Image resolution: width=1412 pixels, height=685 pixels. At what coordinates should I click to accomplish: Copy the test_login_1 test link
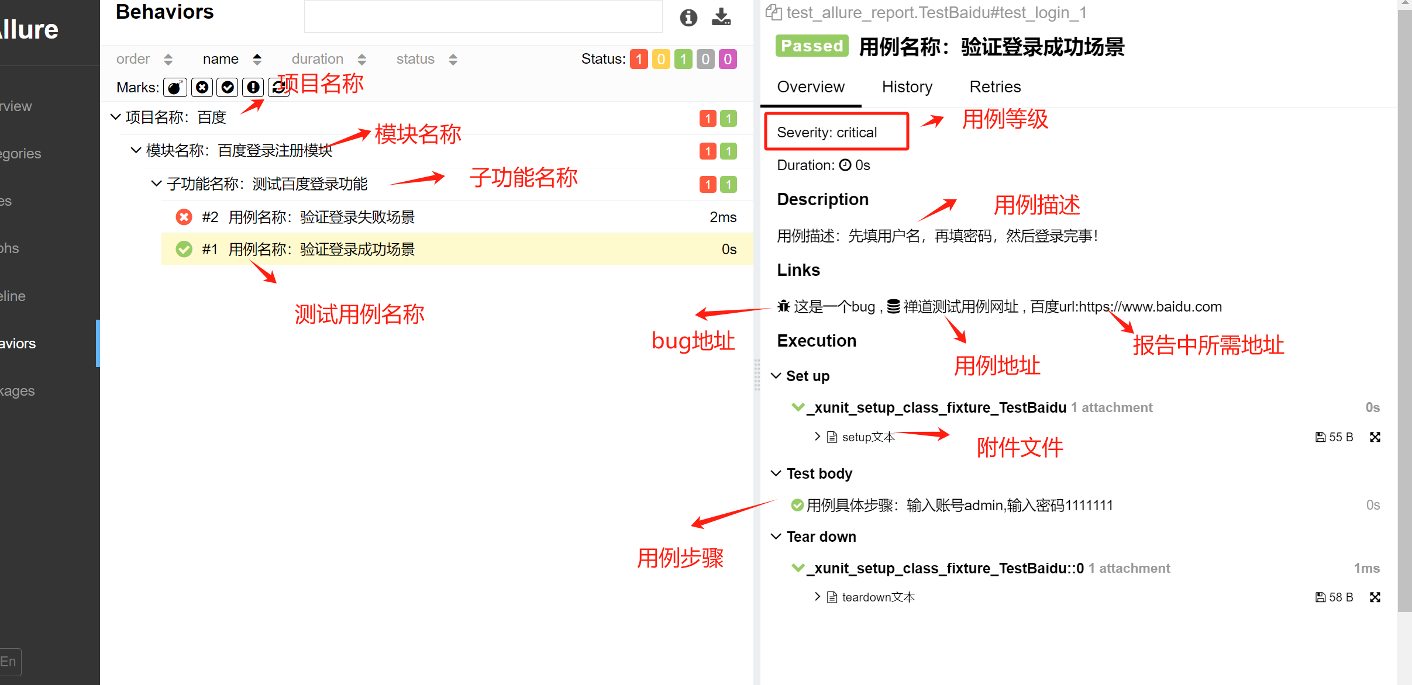(773, 12)
